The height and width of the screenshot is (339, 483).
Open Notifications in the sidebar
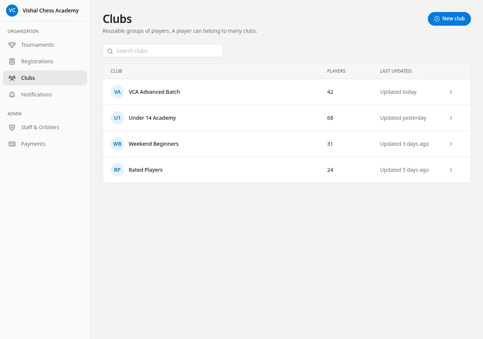point(45,95)
